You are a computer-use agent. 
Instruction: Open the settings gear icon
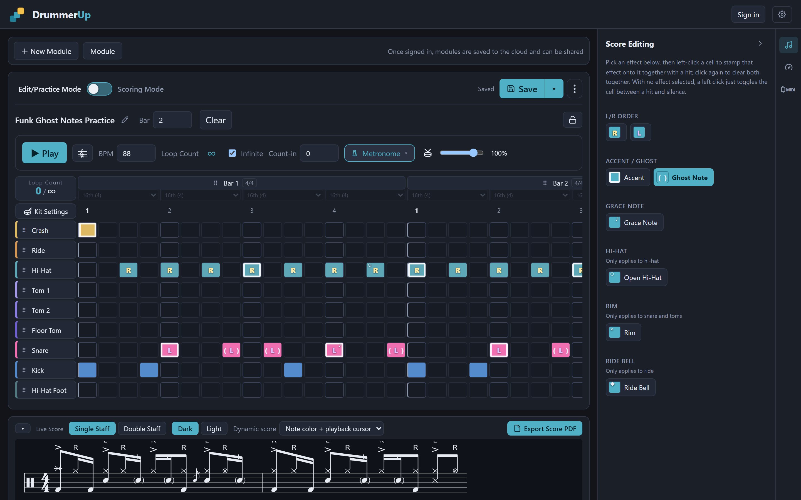coord(782,14)
